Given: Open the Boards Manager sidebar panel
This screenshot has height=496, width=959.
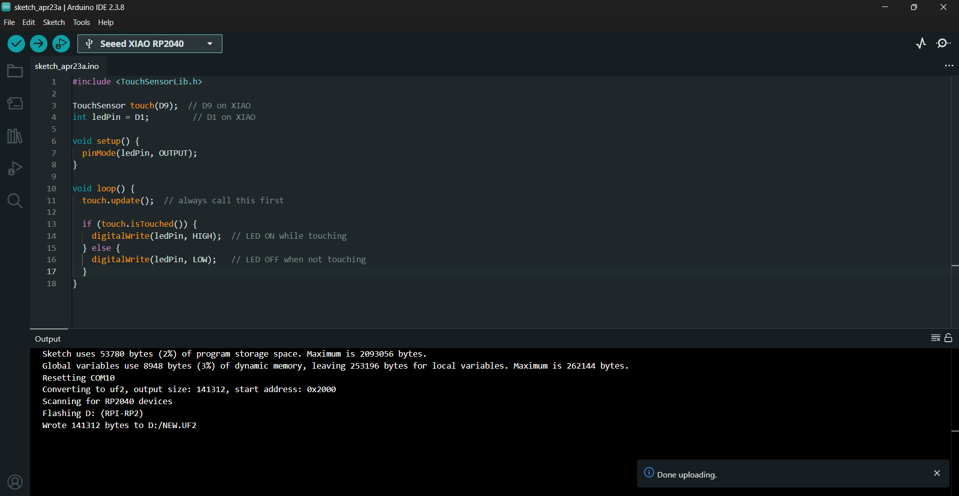Looking at the screenshot, I should click(15, 103).
